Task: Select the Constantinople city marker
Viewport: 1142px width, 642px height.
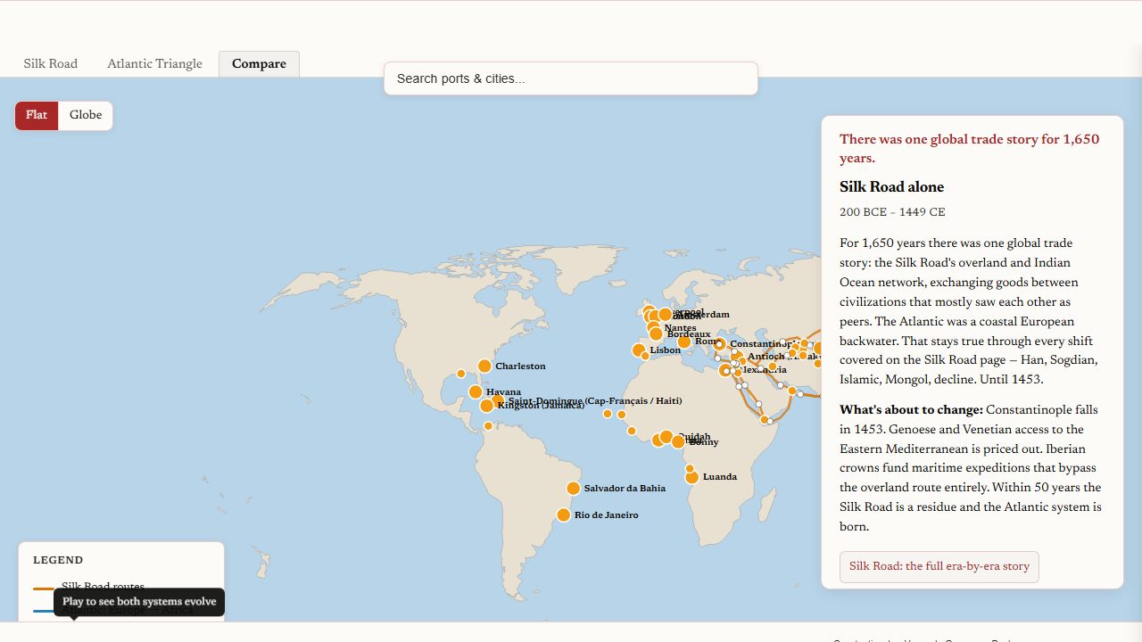Action: (720, 344)
